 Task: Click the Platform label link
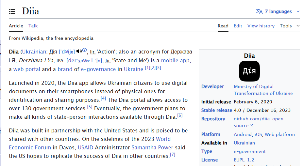pos(211,134)
